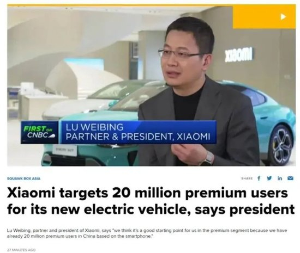Click the teal car's front license plate

coord(64,151)
